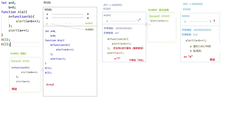236x131 pixels.
Task: Click '[[scope]] : EC(A1)' in the anonymous function box
Action: [159, 16]
